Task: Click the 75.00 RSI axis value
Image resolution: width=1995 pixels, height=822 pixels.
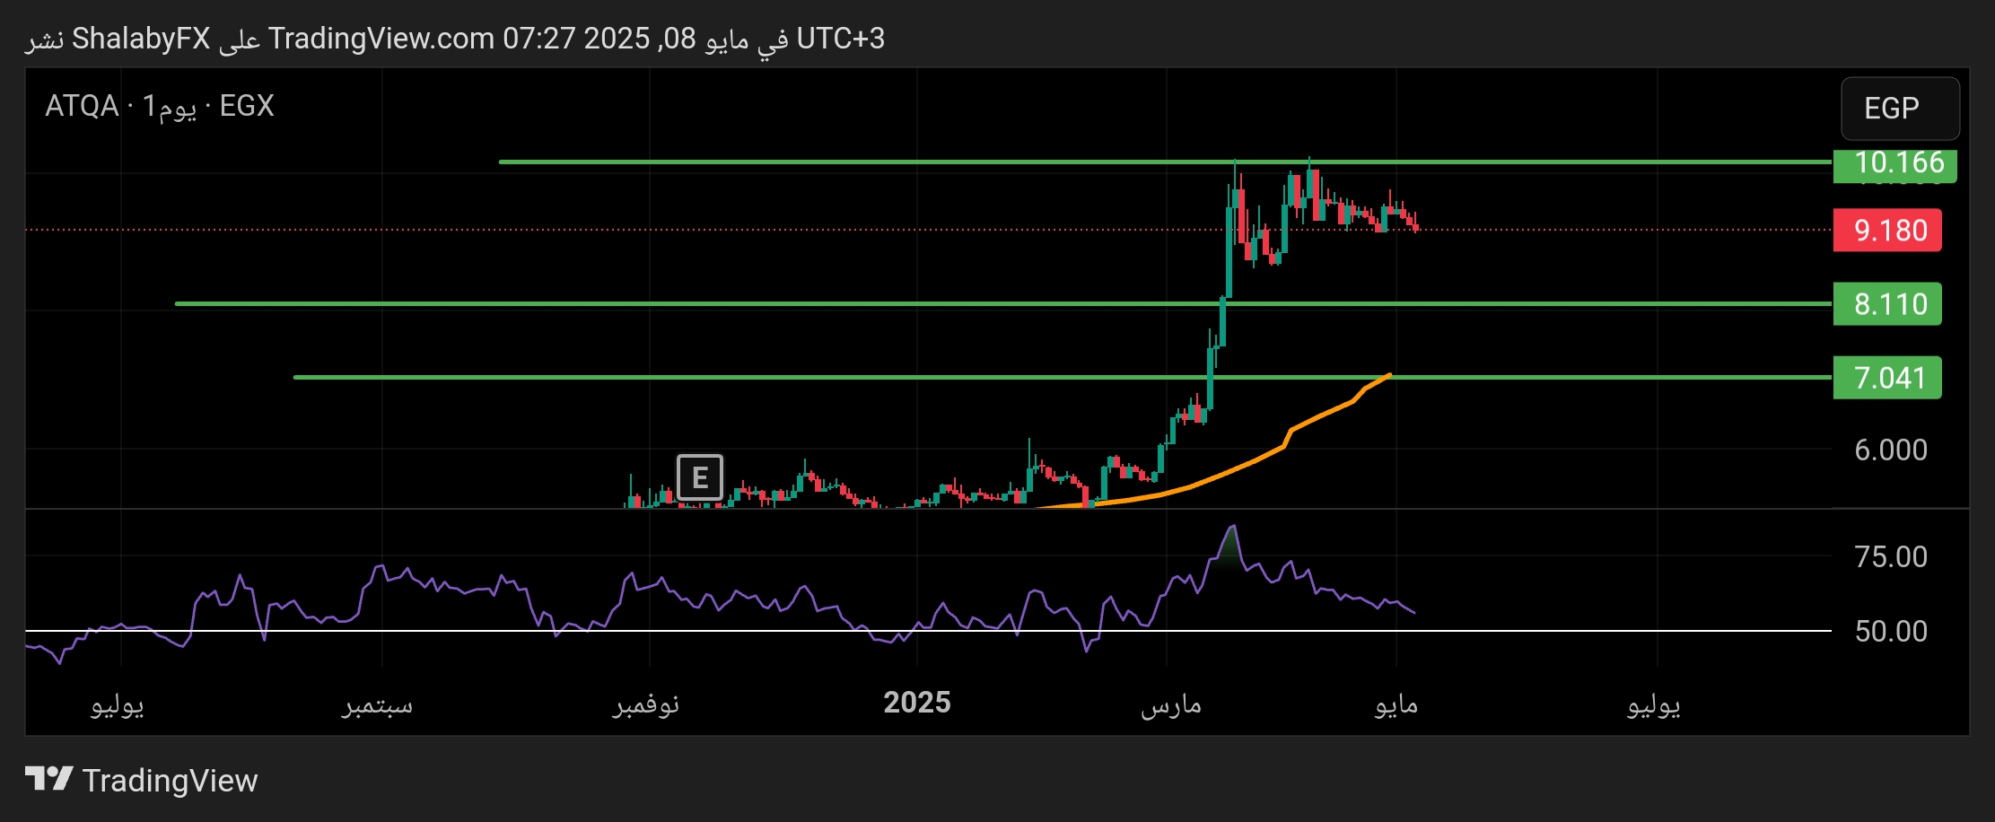Action: click(x=1891, y=556)
